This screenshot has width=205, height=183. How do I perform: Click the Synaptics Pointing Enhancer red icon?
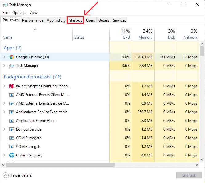[12, 86]
